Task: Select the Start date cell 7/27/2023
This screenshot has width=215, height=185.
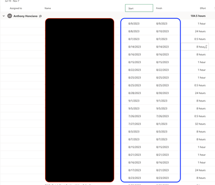Action: click(x=134, y=124)
